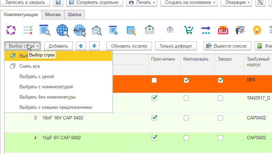Click the envelope with green plus icon
Screen dimensions: 272x154
point(150,30)
